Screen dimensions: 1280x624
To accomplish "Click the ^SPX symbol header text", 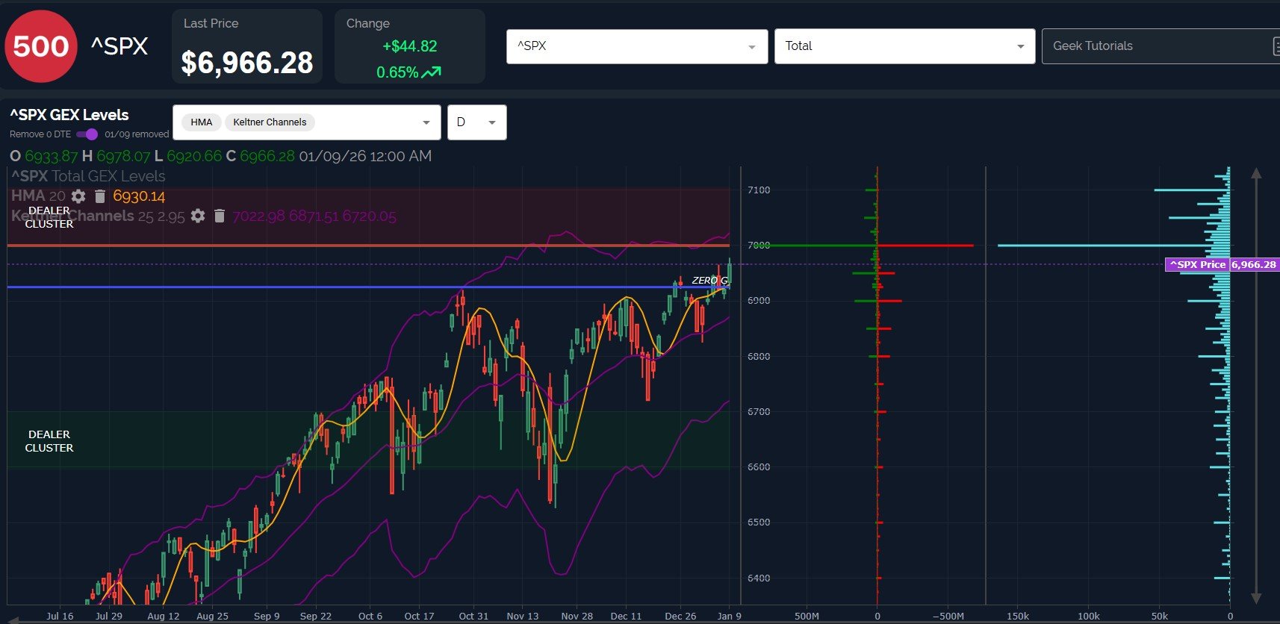I will [x=119, y=46].
